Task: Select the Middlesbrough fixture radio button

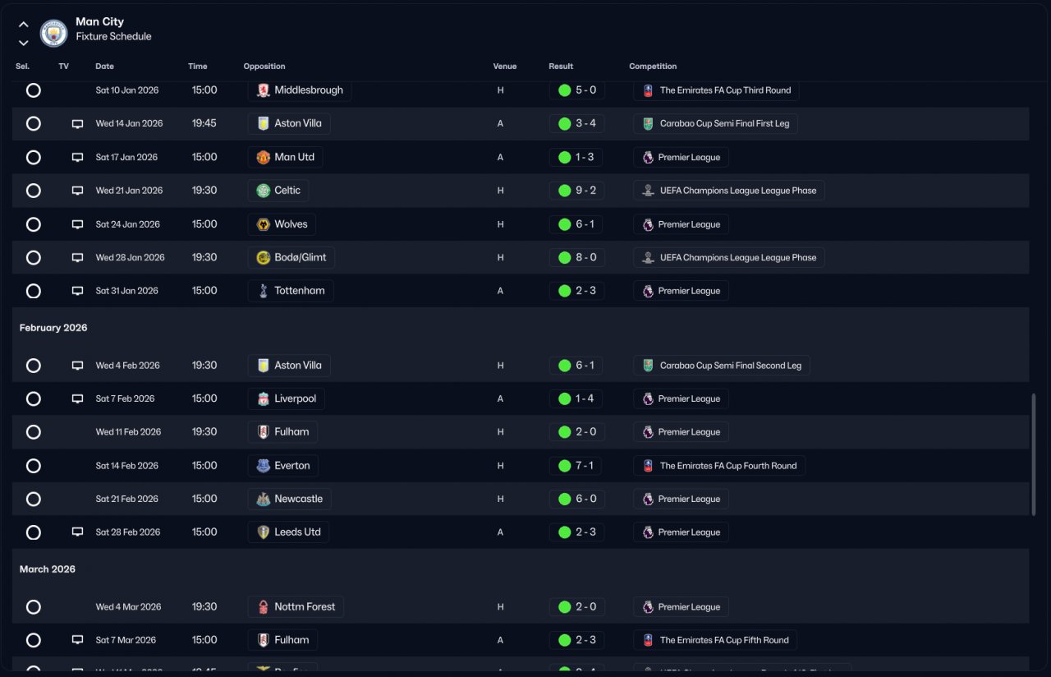Action: [34, 90]
